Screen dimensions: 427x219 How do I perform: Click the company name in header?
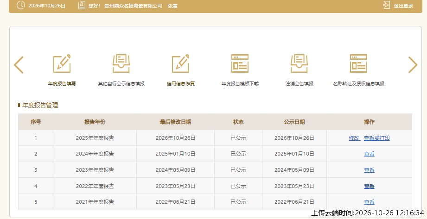134,6
